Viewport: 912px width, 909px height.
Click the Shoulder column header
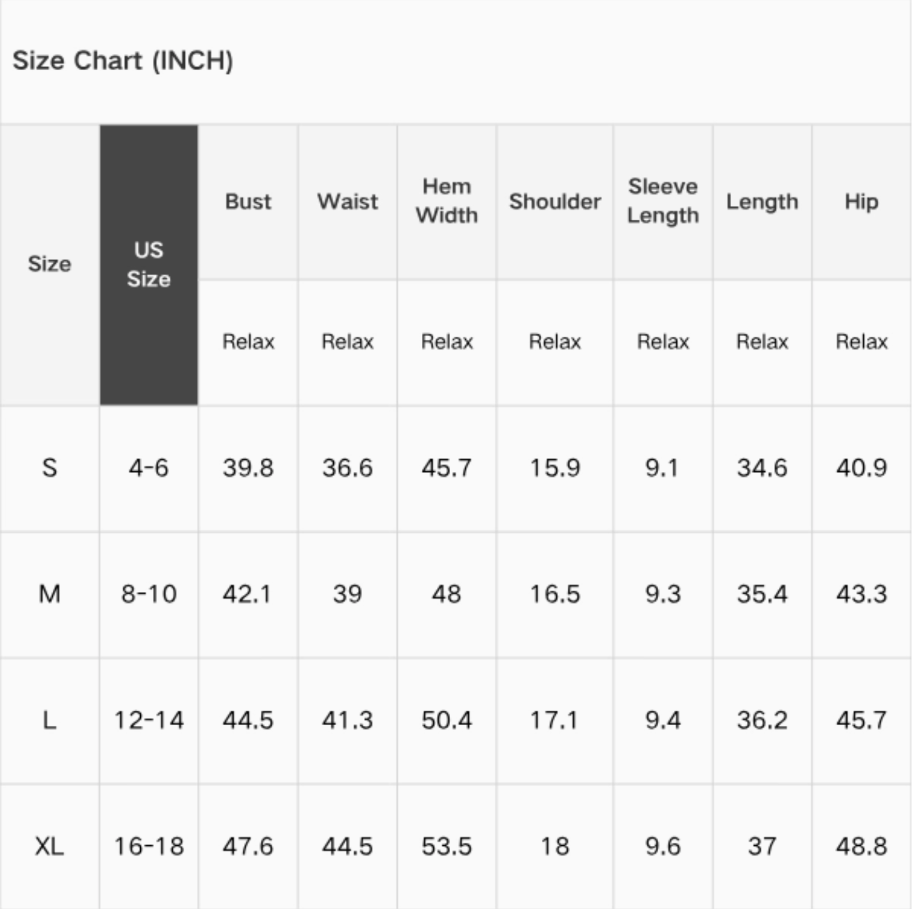(555, 202)
